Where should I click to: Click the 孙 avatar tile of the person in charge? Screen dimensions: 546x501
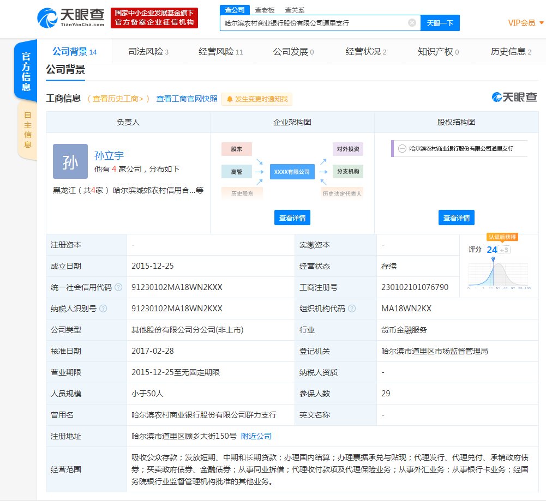coord(70,161)
